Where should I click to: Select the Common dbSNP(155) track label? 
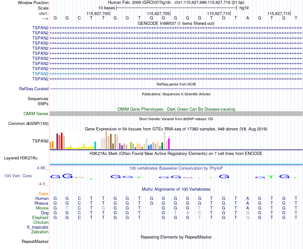click(28, 124)
